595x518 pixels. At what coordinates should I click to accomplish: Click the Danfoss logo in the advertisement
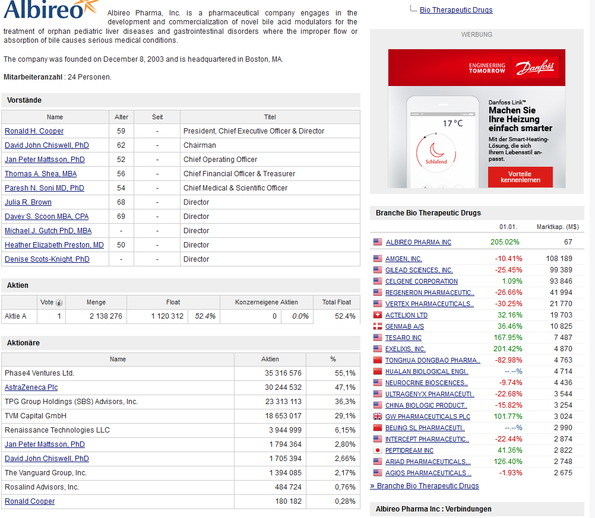tap(534, 68)
